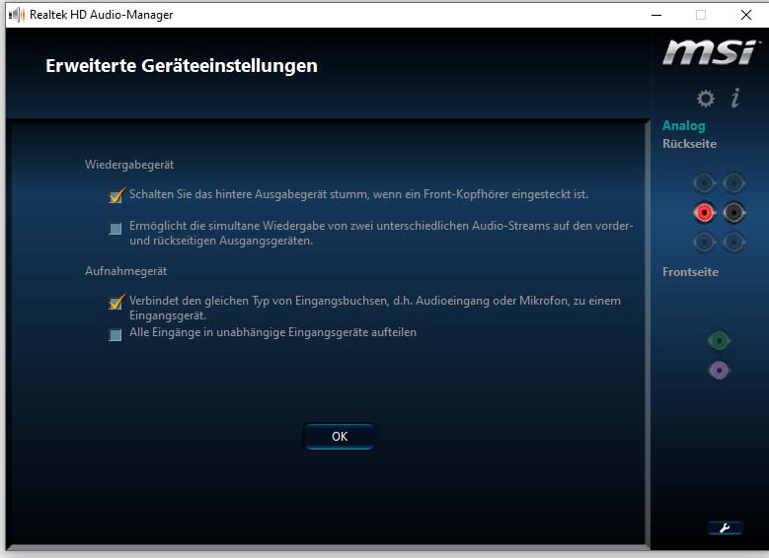
Task: Open the wrench connector settings icon
Action: (x=725, y=527)
